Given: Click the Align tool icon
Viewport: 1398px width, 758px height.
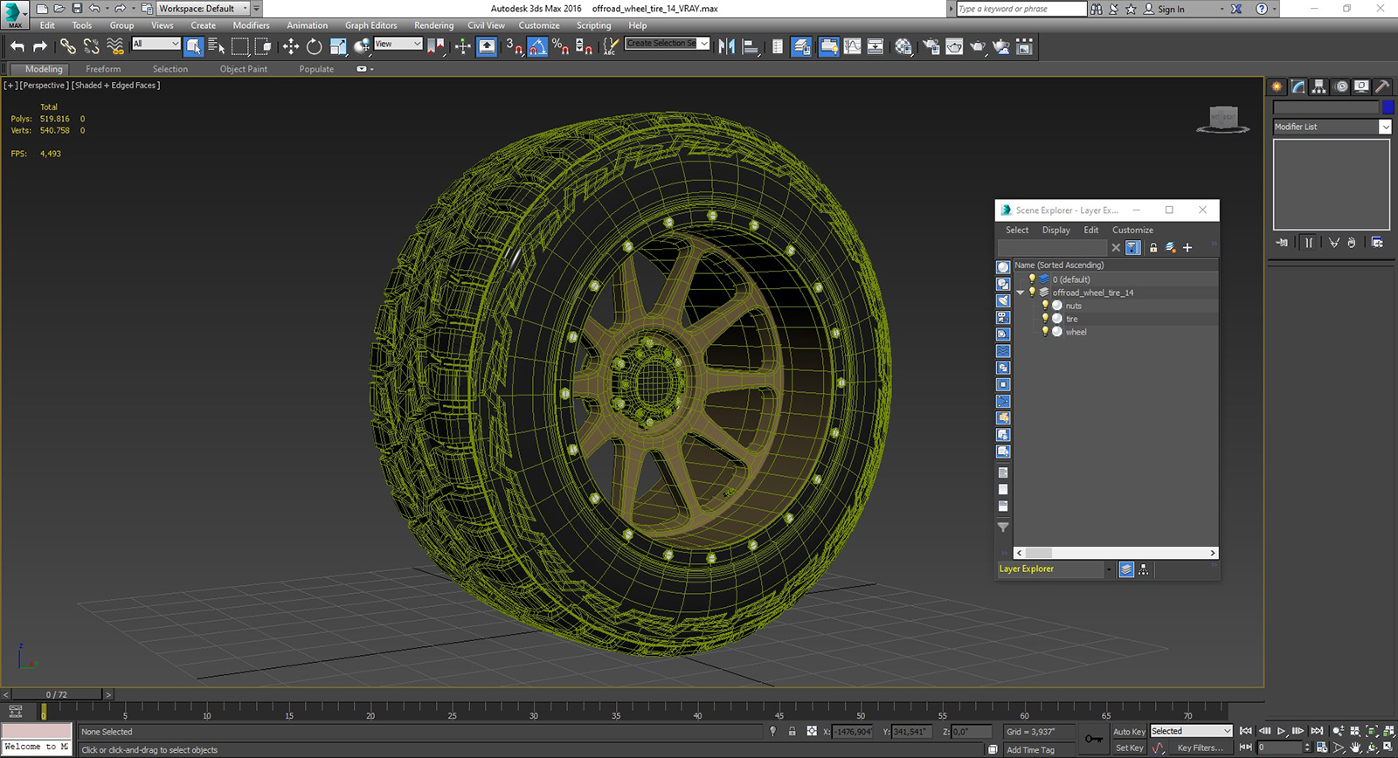Looking at the screenshot, I should [x=750, y=46].
